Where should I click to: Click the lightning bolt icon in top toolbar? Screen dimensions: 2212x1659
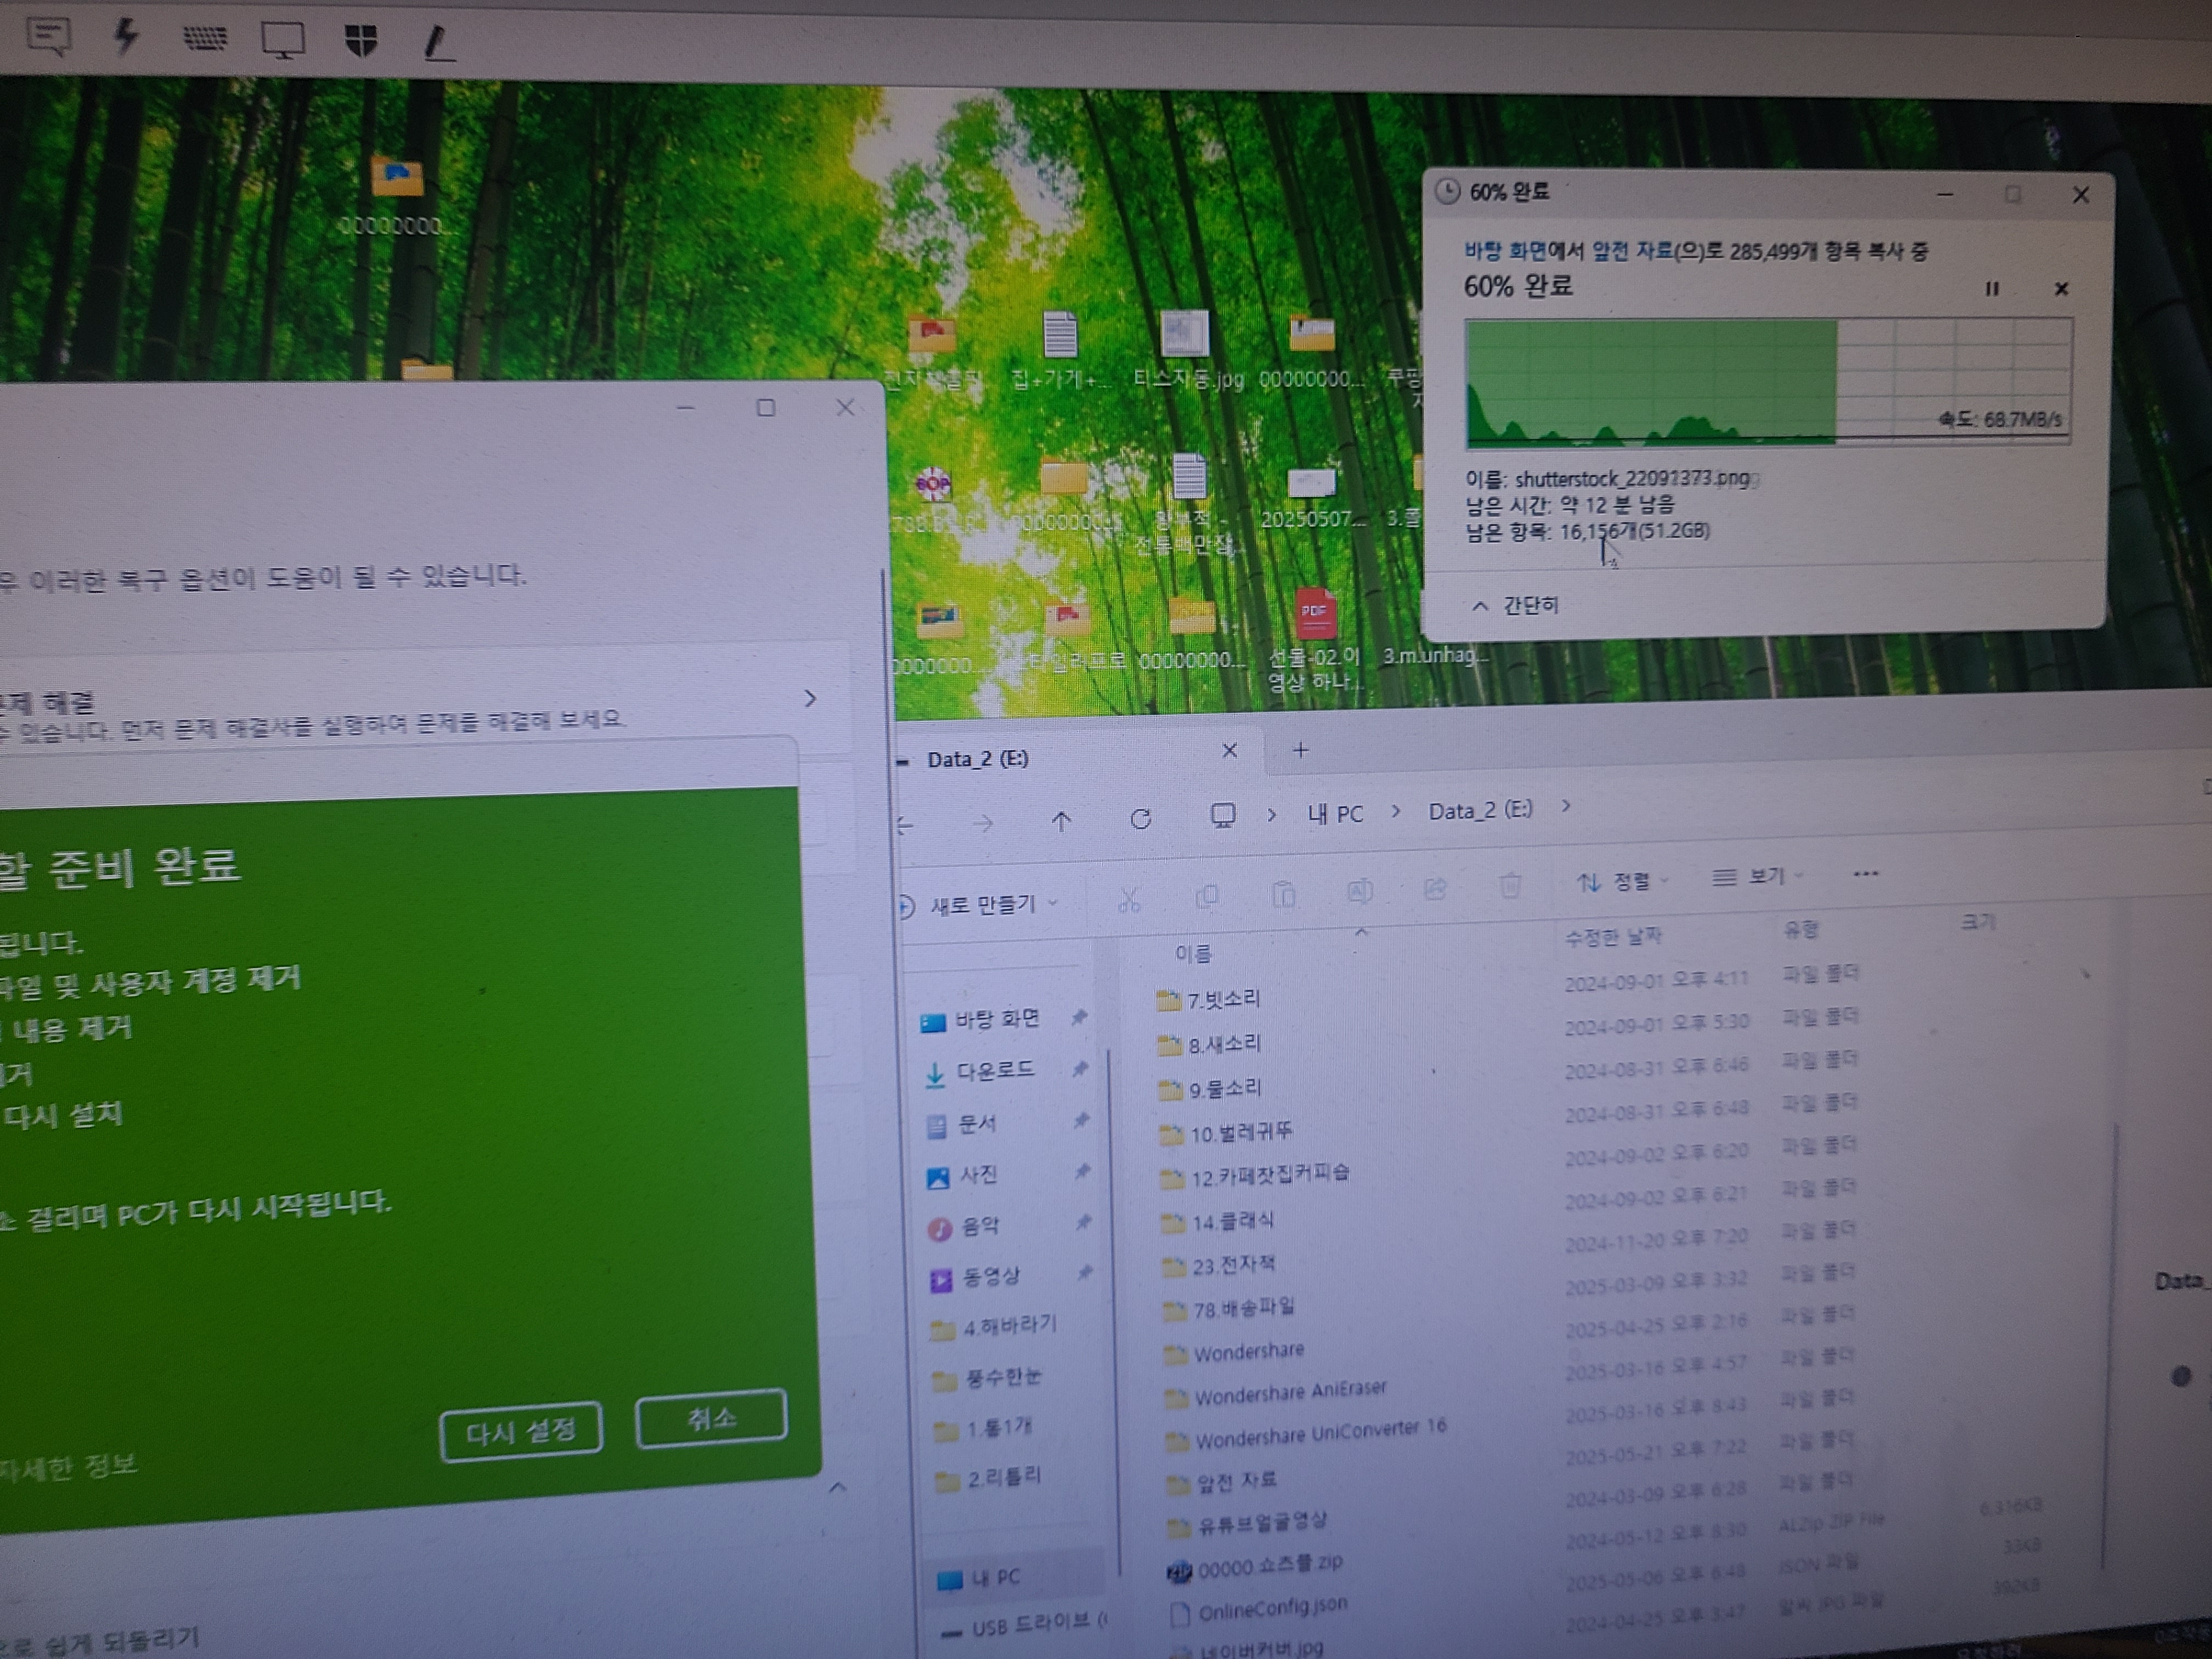[x=126, y=36]
